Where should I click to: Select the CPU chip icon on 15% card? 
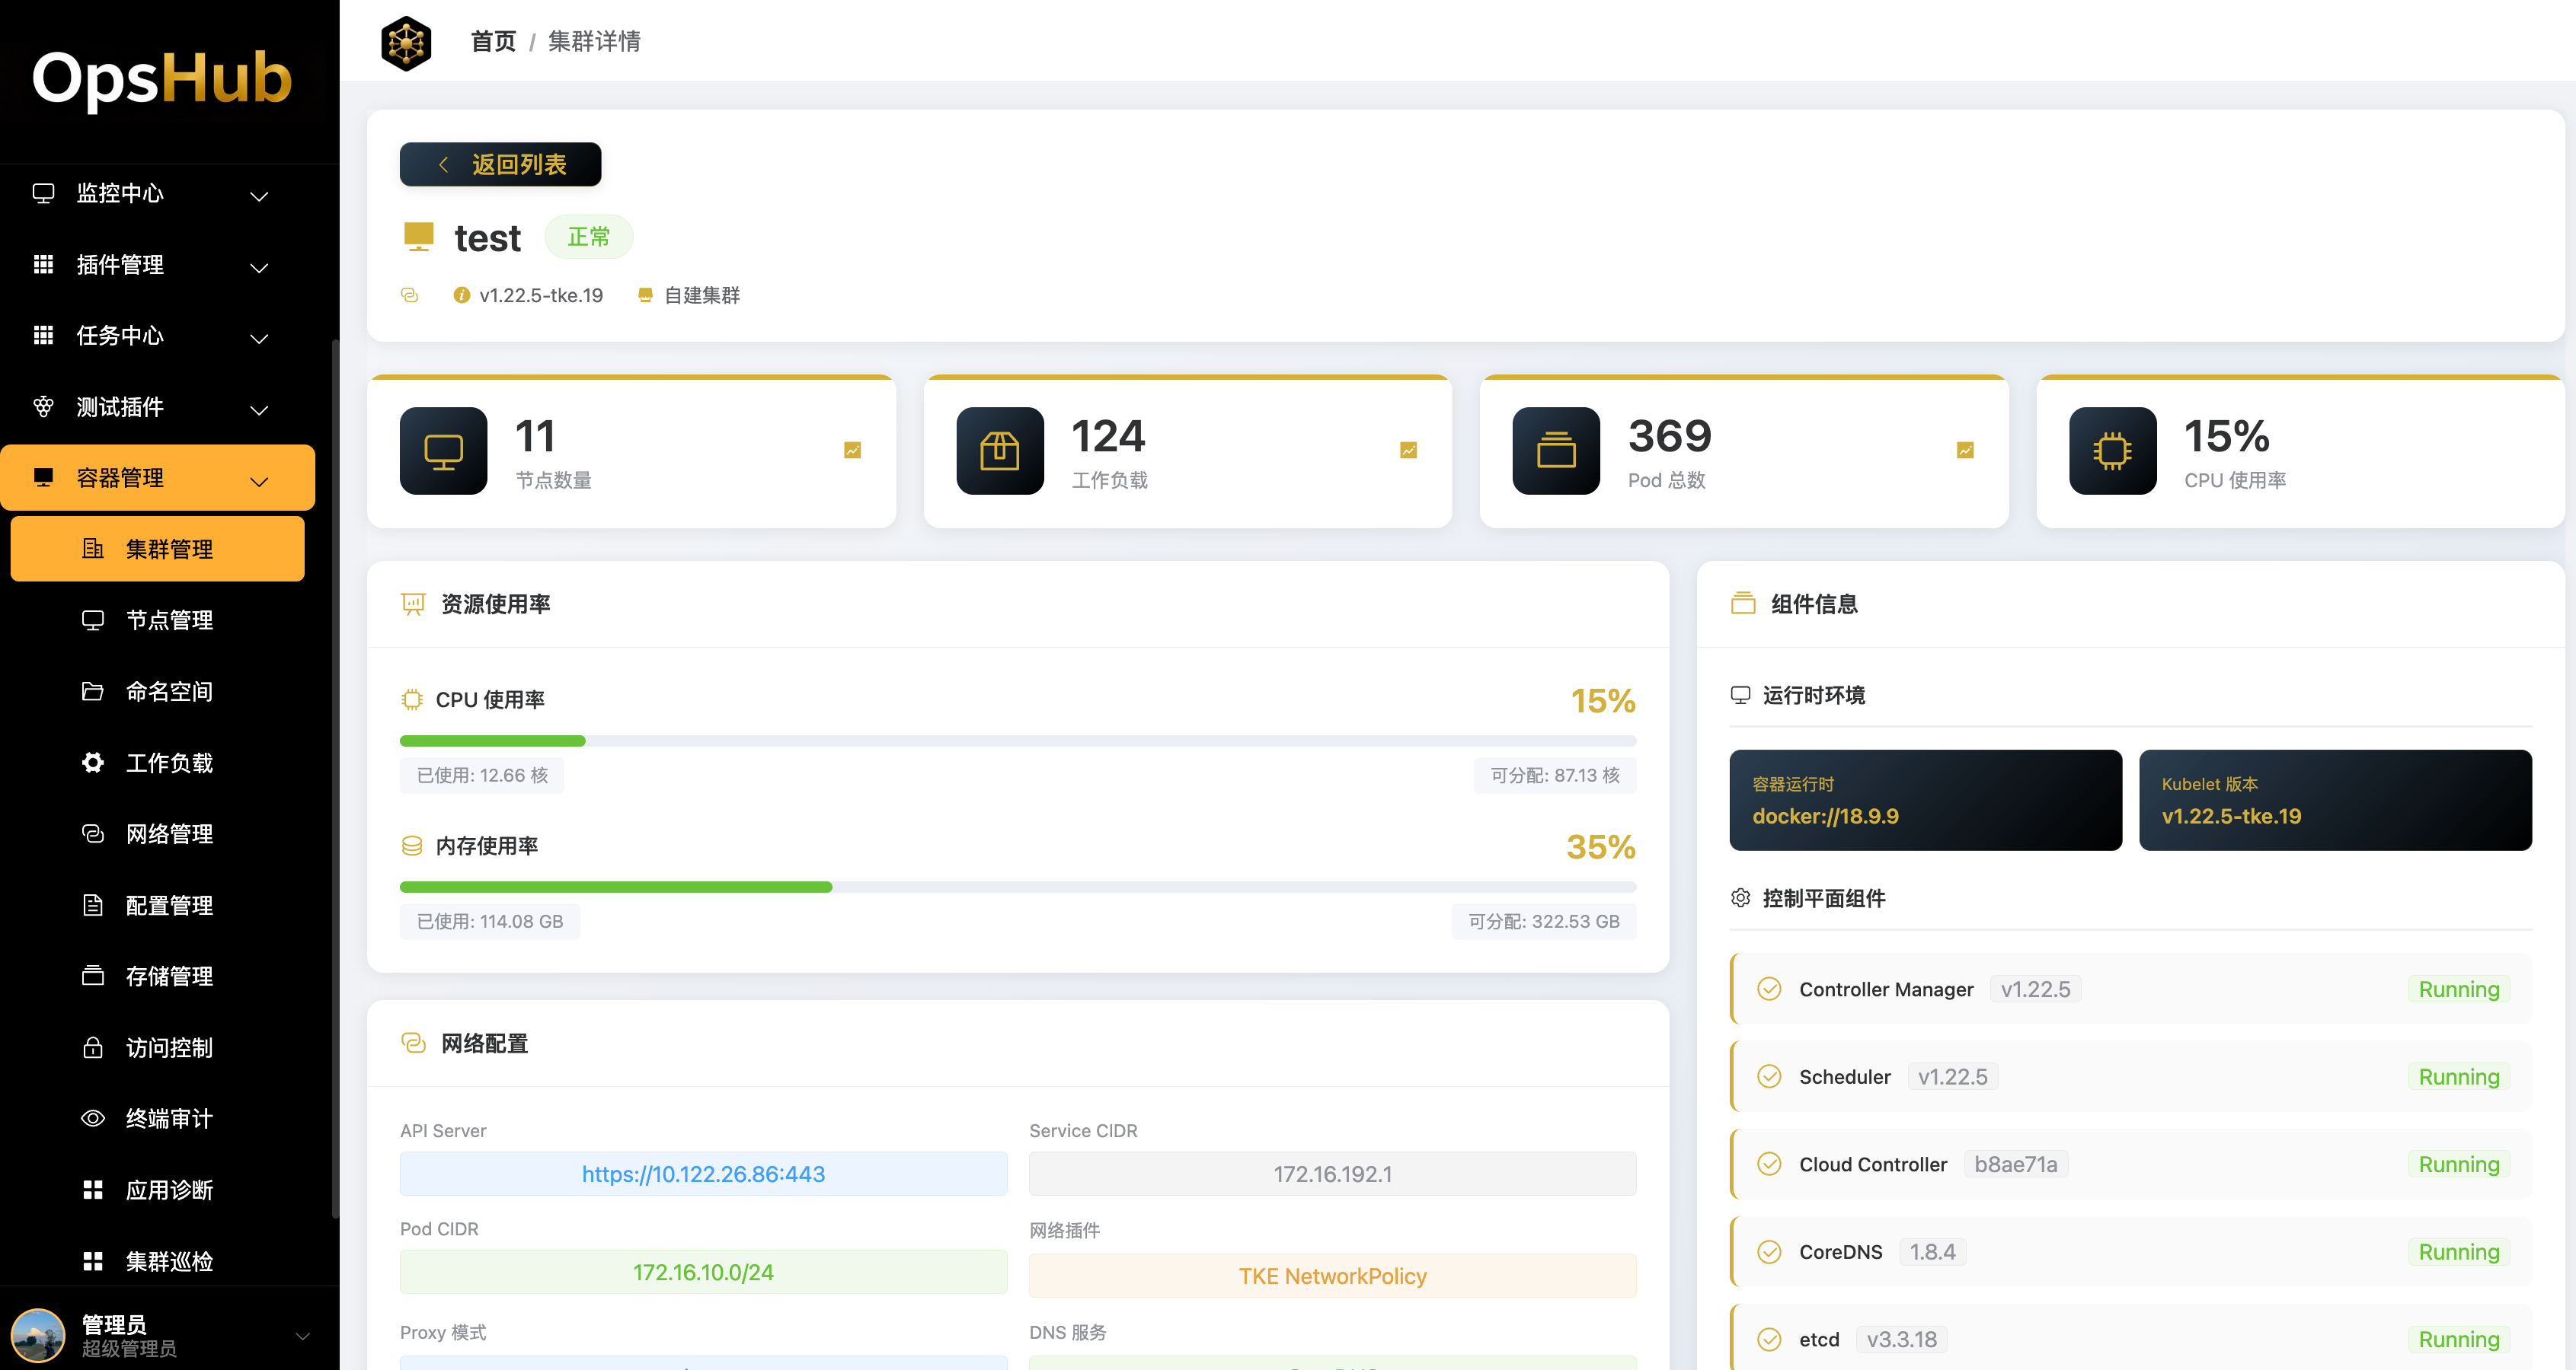coord(2111,451)
